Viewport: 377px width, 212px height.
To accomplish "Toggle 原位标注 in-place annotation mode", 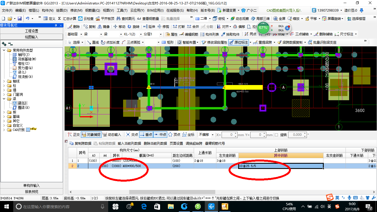I will point(239,43).
